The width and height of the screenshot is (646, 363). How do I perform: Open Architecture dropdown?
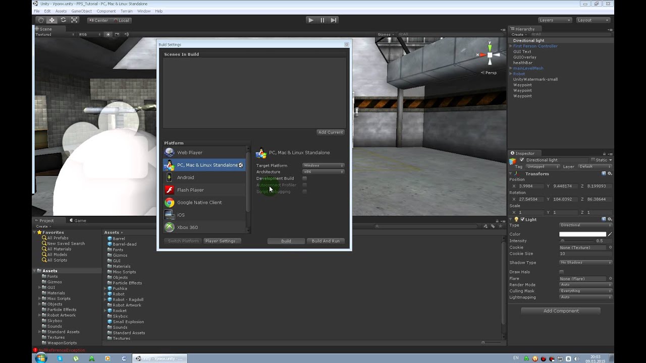click(323, 172)
